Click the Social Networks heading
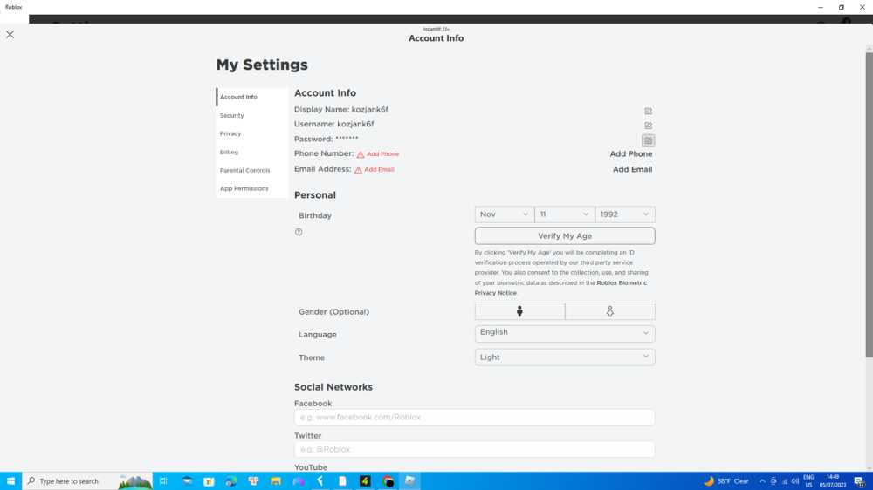The image size is (873, 490). click(x=333, y=387)
